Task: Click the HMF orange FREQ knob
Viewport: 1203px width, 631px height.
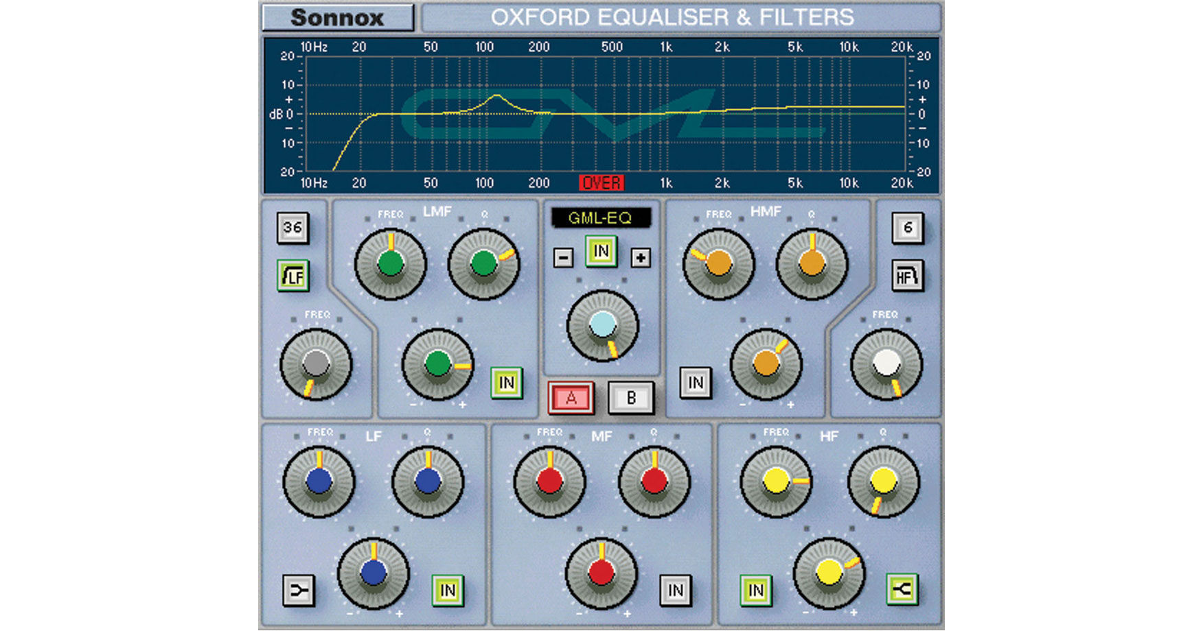Action: pos(719,264)
